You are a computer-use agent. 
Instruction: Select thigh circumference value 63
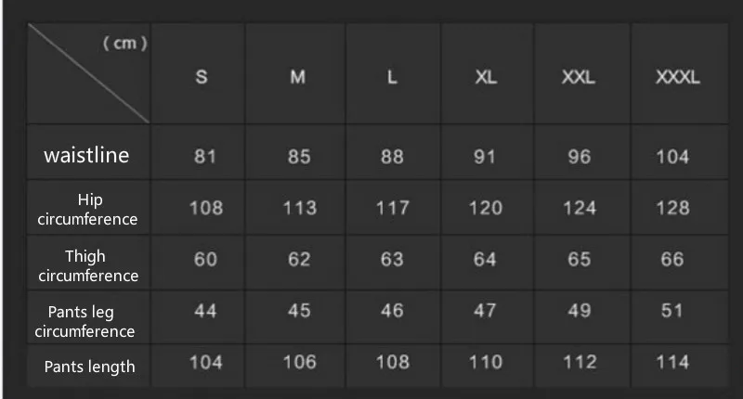392,259
